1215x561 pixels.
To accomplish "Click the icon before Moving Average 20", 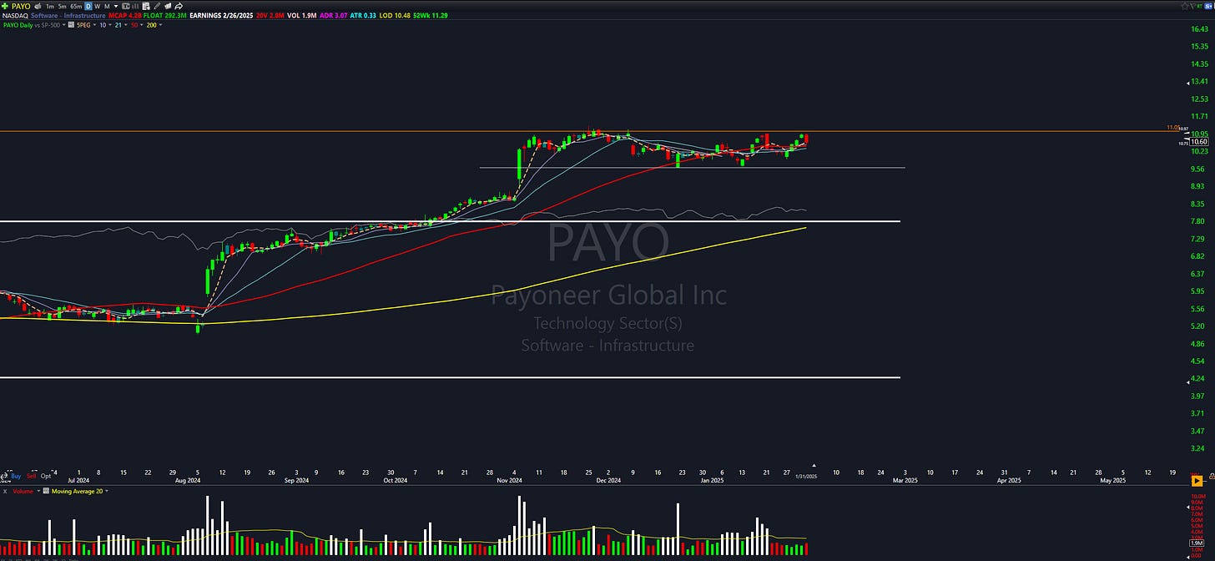I will point(46,491).
